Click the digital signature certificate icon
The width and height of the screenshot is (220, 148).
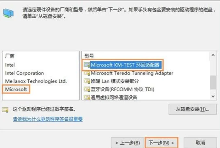5,110
